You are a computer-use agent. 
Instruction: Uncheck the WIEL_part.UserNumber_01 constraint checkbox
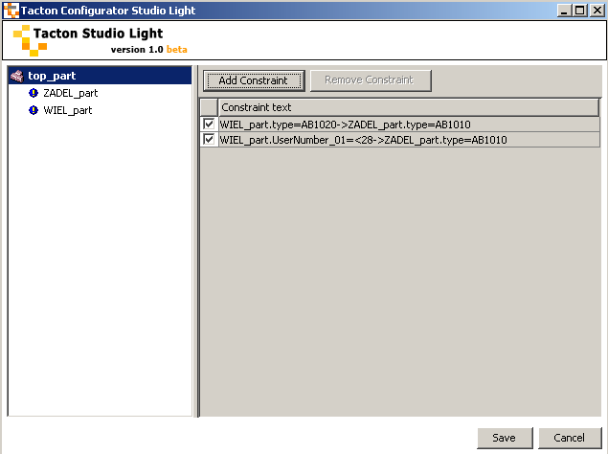(x=209, y=139)
